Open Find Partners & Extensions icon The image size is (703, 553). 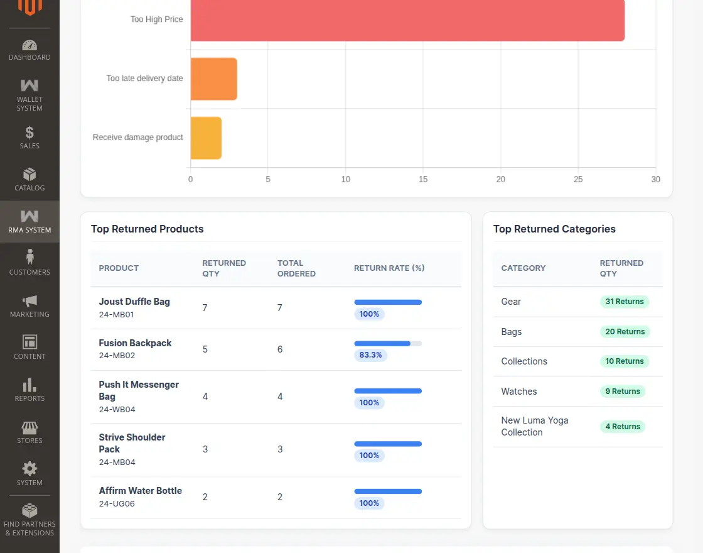pyautogui.click(x=30, y=510)
